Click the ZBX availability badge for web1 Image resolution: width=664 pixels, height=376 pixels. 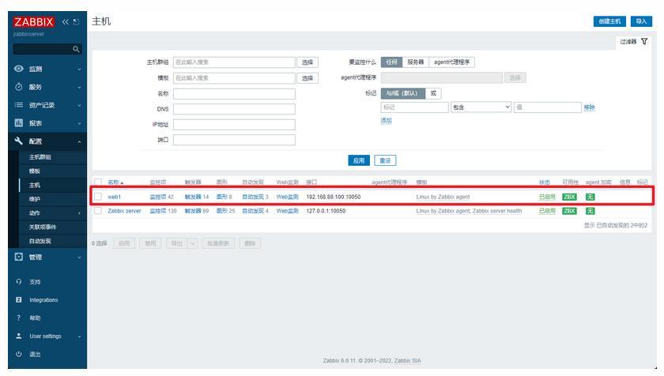tap(569, 197)
